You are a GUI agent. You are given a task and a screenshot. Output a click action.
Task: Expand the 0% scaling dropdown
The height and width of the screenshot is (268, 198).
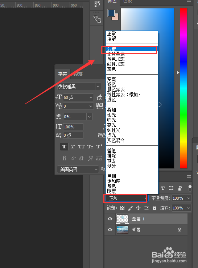click(x=89, y=117)
